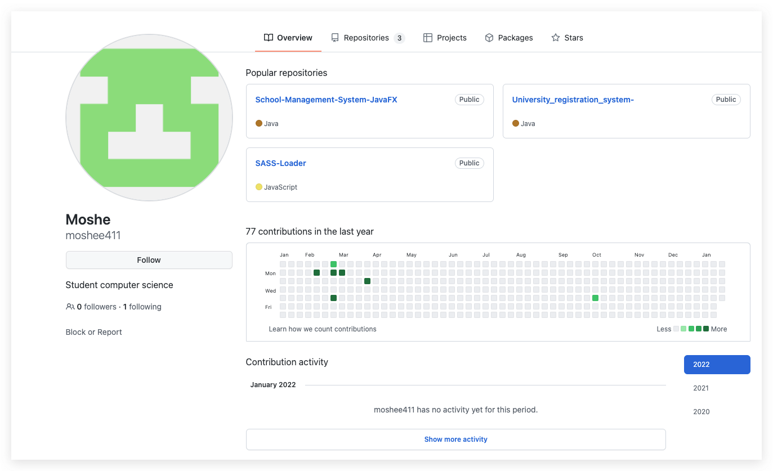Click the "Mon" row label in the calendar

271,273
